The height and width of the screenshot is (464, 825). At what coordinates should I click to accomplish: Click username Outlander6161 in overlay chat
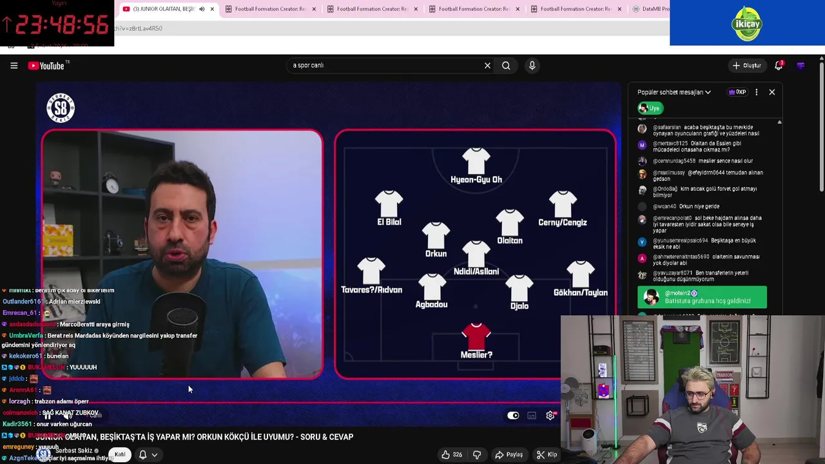tap(23, 302)
